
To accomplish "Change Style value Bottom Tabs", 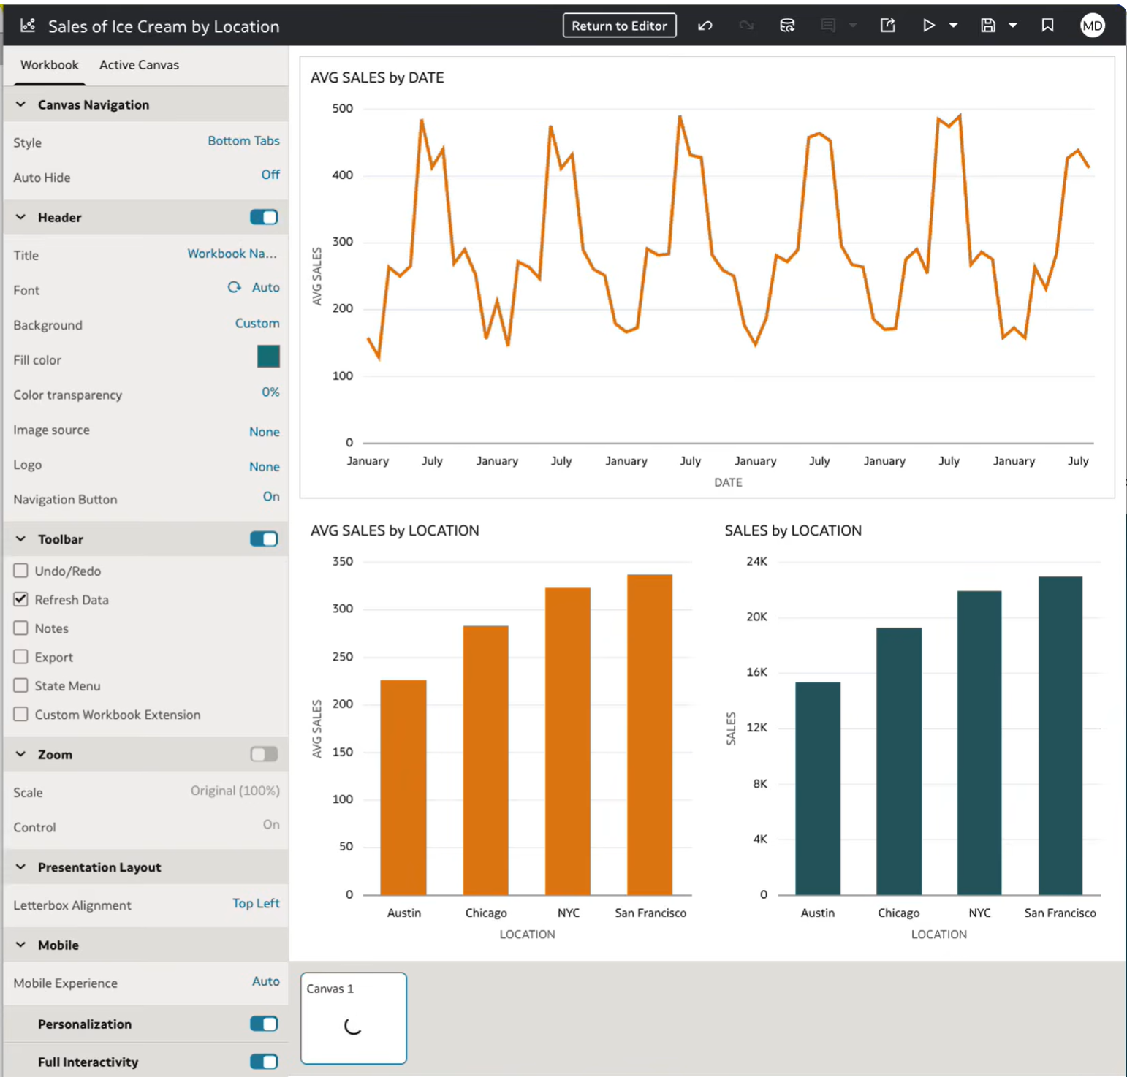I will click(x=243, y=141).
